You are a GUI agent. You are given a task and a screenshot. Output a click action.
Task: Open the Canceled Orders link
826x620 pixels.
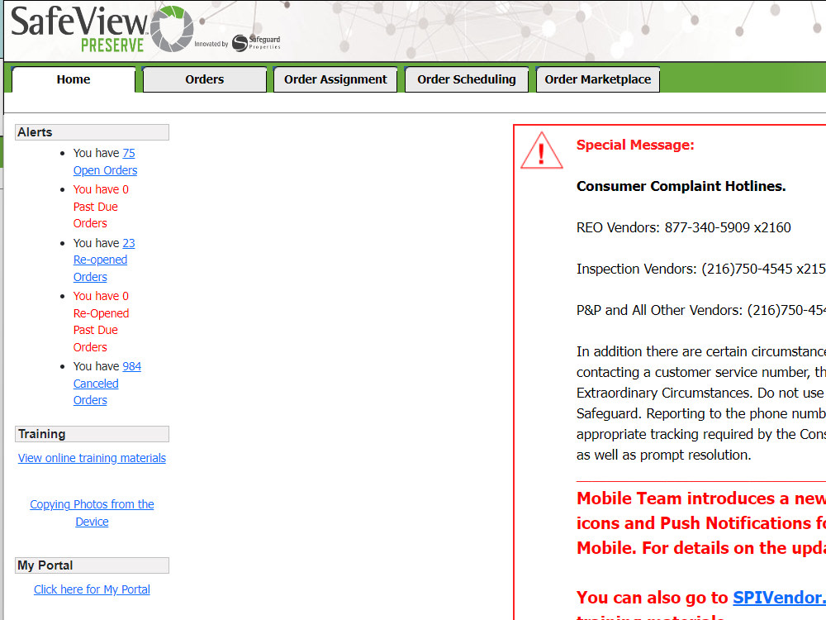coord(96,392)
